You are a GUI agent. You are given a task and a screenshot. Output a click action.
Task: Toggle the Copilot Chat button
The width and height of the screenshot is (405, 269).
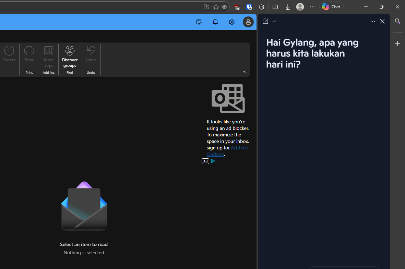pyautogui.click(x=331, y=7)
